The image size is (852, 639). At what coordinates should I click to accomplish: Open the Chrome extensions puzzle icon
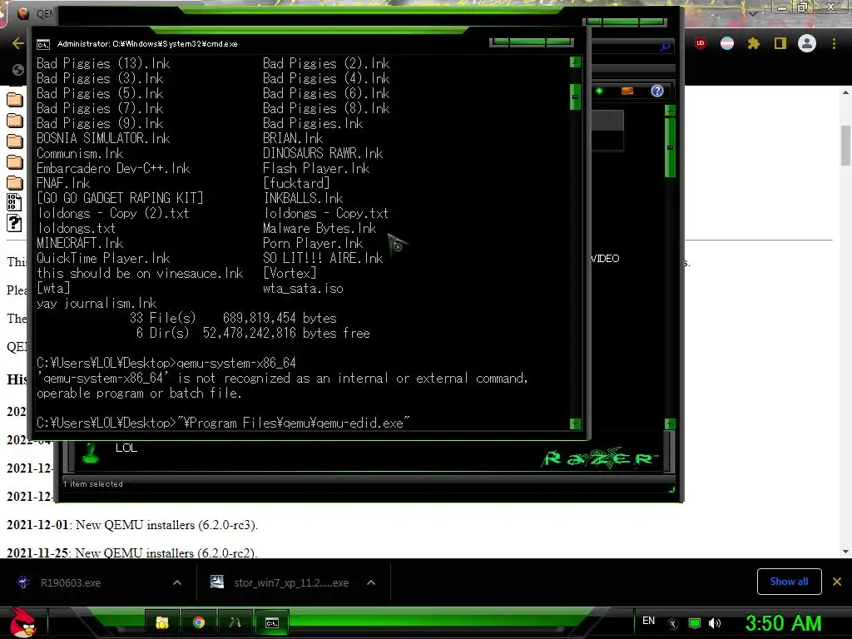click(754, 43)
